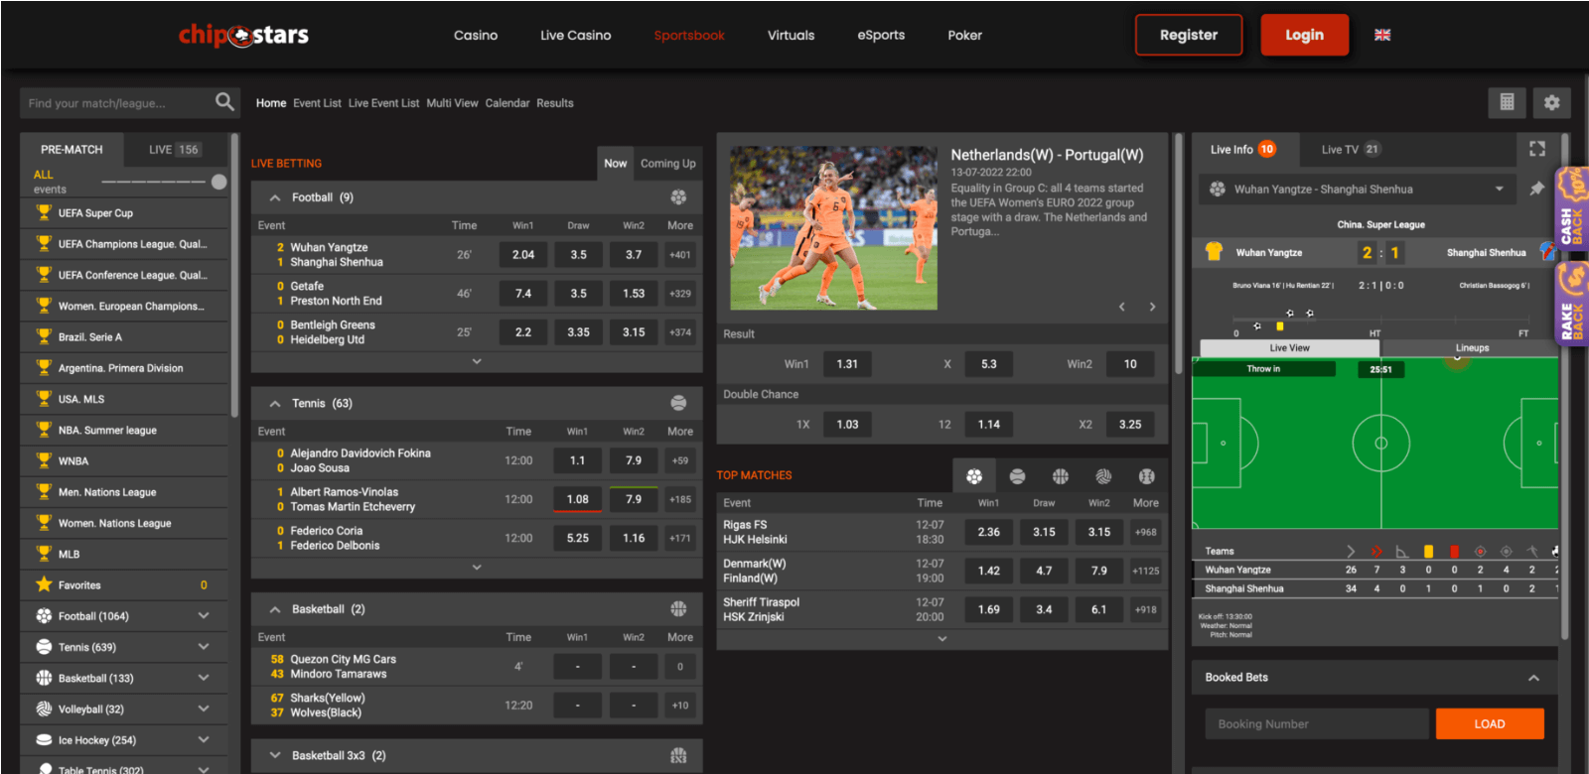
Task: Select basketball icon in Top Matches
Action: 1061,476
